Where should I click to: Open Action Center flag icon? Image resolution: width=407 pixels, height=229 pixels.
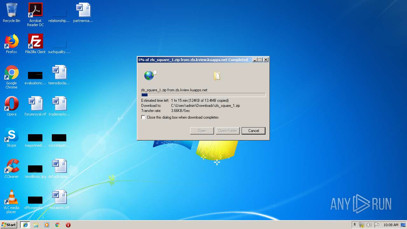coord(377,225)
